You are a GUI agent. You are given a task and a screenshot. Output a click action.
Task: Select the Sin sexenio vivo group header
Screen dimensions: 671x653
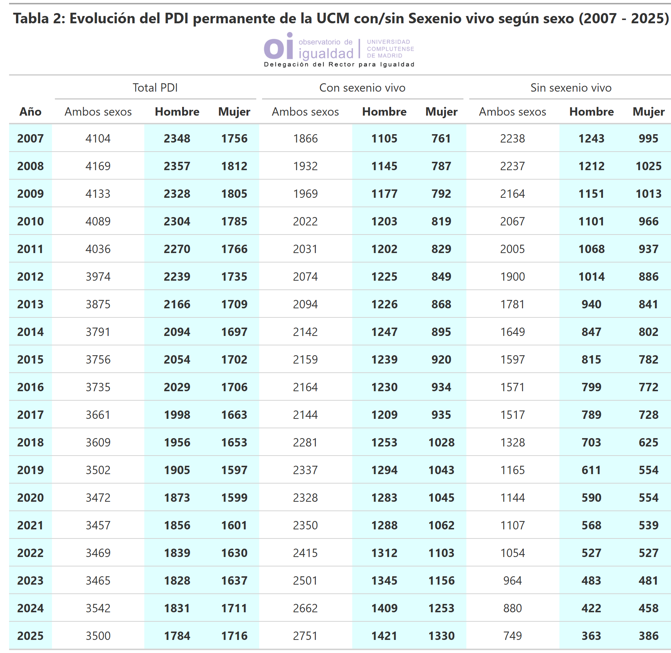pos(570,88)
